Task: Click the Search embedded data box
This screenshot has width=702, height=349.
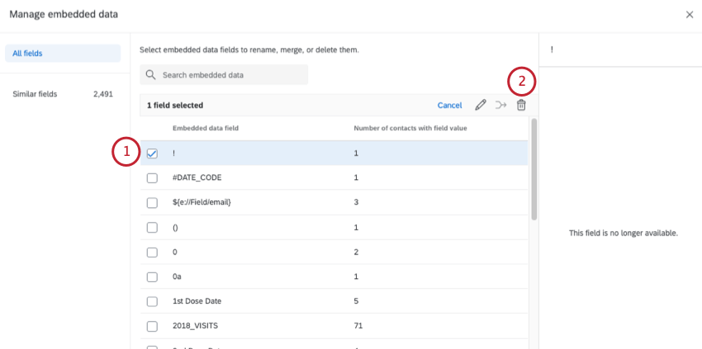Action: pyautogui.click(x=231, y=75)
